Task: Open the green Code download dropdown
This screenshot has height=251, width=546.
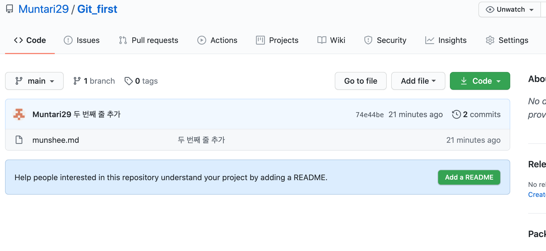Action: [x=480, y=81]
